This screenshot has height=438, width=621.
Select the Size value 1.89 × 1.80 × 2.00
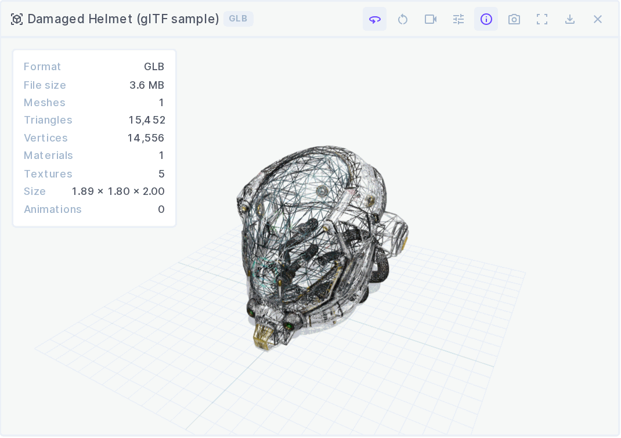tap(118, 191)
